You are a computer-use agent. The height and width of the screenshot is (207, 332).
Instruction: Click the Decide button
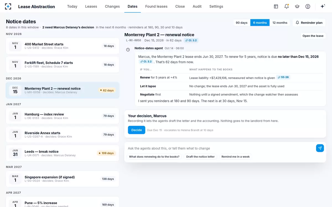[x=136, y=130]
